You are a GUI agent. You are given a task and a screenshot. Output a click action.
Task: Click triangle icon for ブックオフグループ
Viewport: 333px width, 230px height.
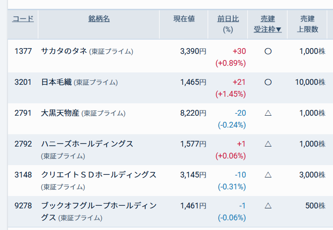coord(268,206)
